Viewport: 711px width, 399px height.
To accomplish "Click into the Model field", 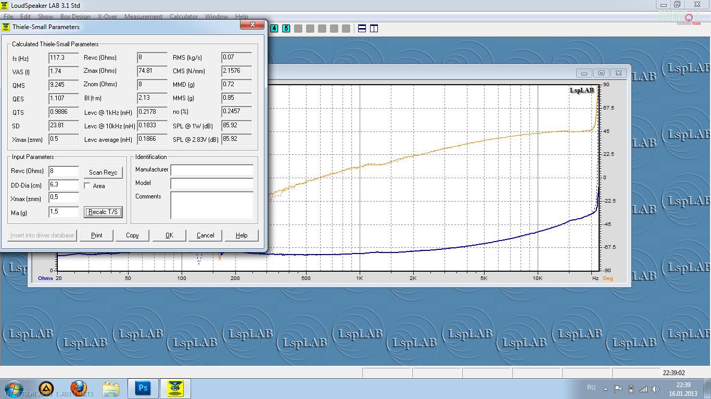I will [x=212, y=183].
